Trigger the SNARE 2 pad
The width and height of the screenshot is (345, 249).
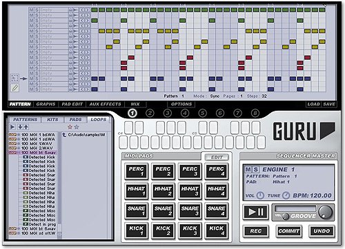pos(163,210)
